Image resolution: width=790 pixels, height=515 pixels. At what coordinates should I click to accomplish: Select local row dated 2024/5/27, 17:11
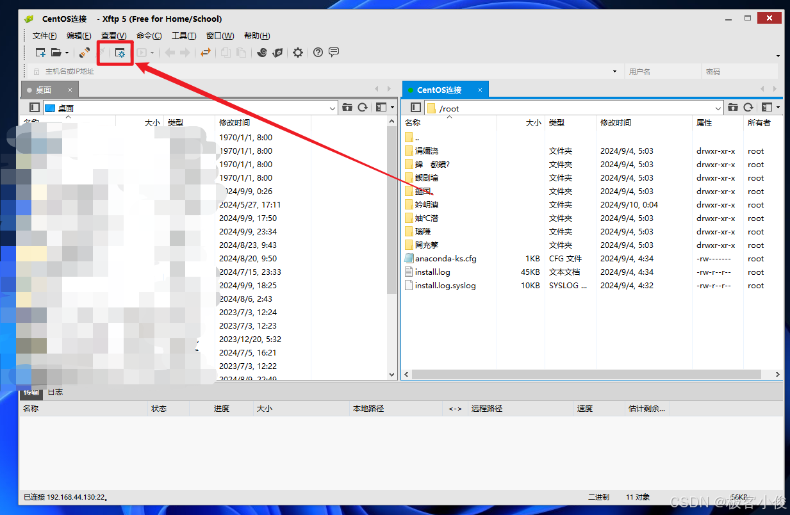pyautogui.click(x=250, y=204)
